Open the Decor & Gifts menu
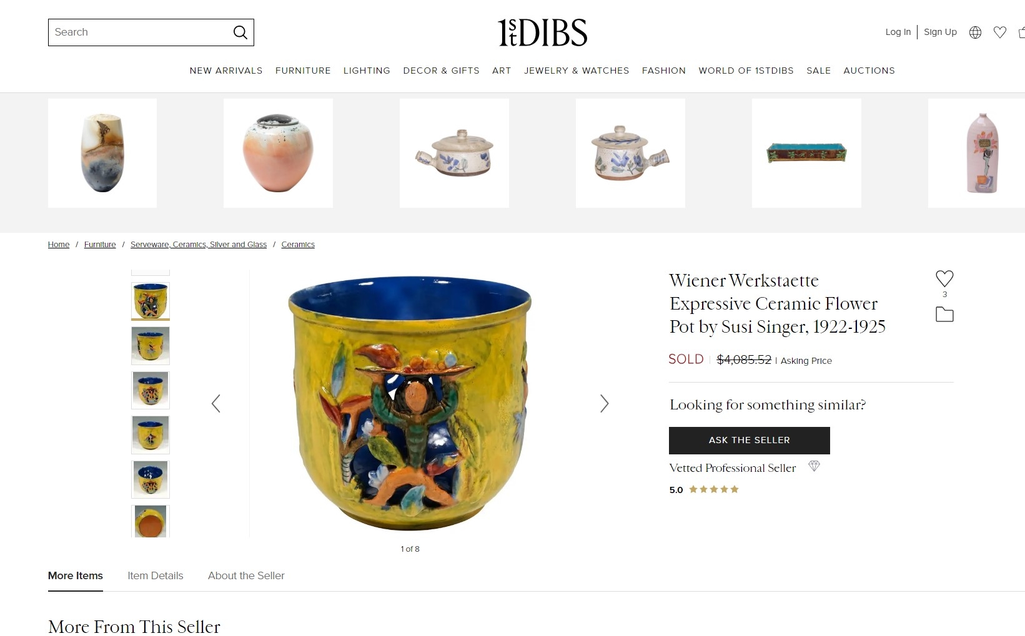The image size is (1025, 636). point(441,71)
